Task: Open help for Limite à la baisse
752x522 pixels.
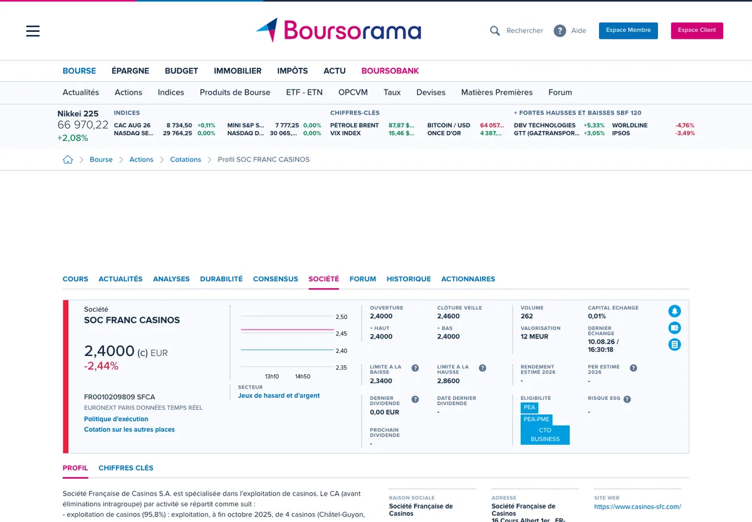Action: (x=415, y=368)
